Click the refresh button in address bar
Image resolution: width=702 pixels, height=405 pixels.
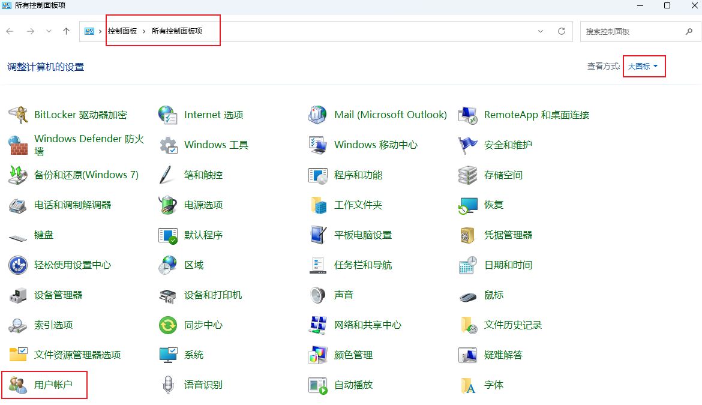[x=562, y=31]
